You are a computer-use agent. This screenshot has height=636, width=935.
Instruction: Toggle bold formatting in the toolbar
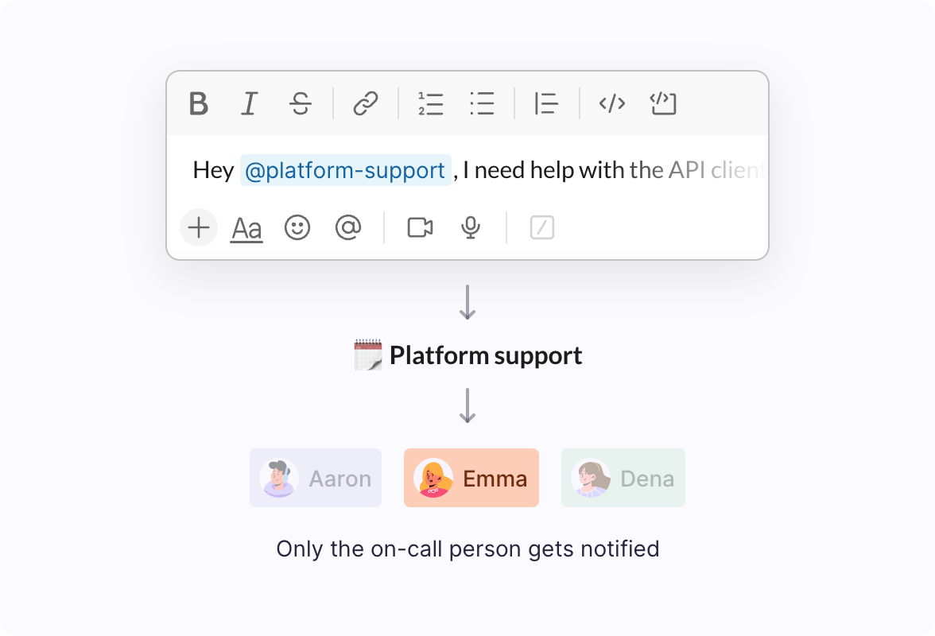point(200,103)
